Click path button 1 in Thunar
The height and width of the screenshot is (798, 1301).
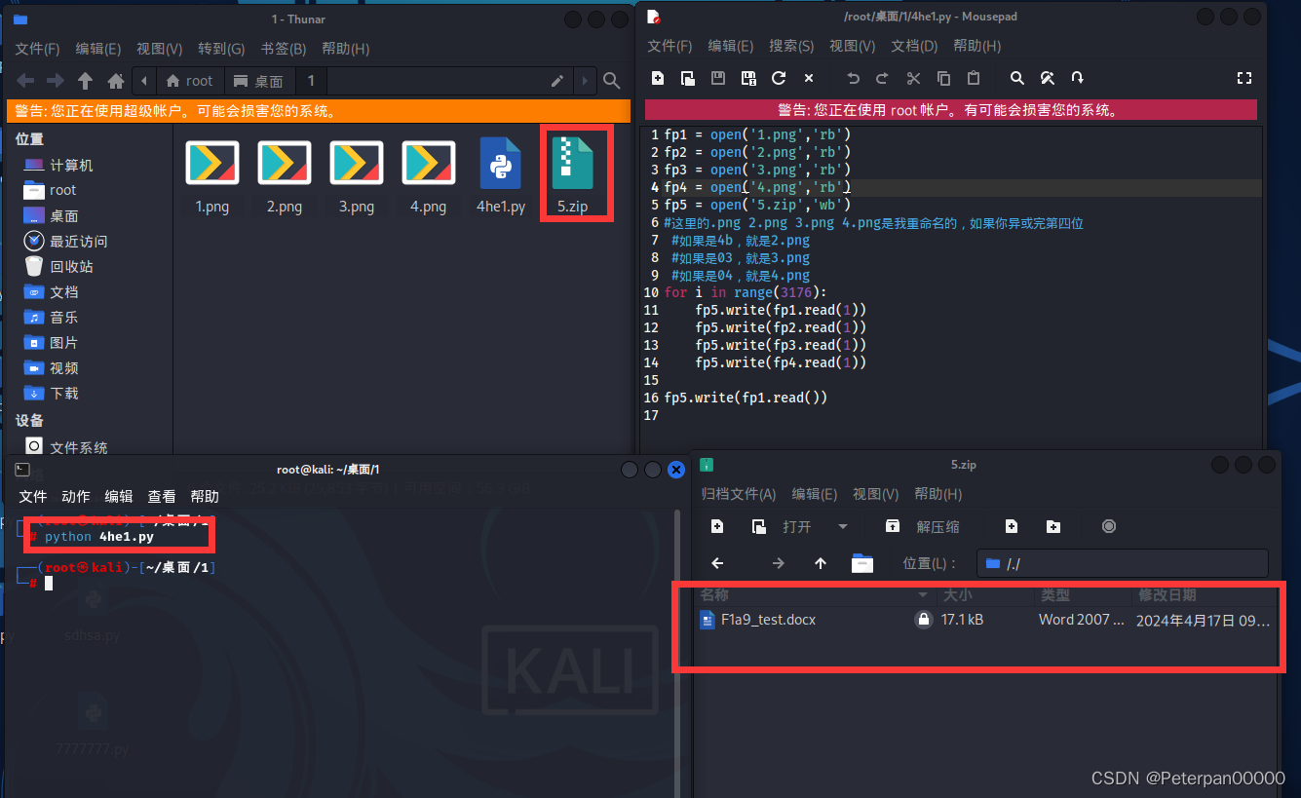coord(311,81)
